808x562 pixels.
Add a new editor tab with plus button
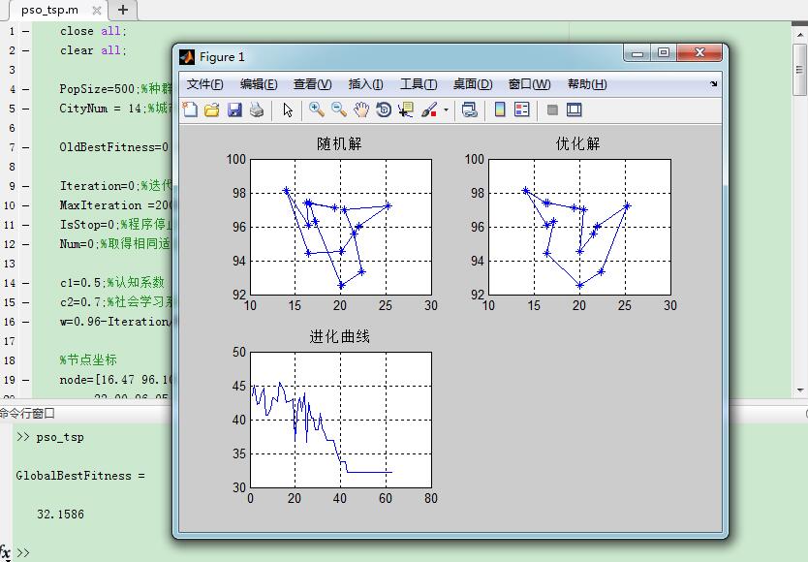tap(123, 10)
